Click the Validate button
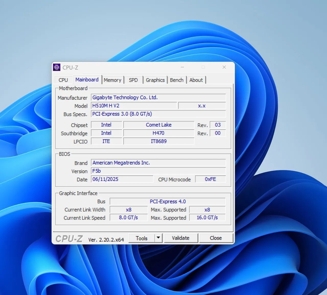The width and height of the screenshot is (327, 295). [181, 238]
